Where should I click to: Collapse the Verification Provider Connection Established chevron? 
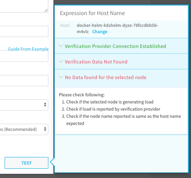coord(61,46)
